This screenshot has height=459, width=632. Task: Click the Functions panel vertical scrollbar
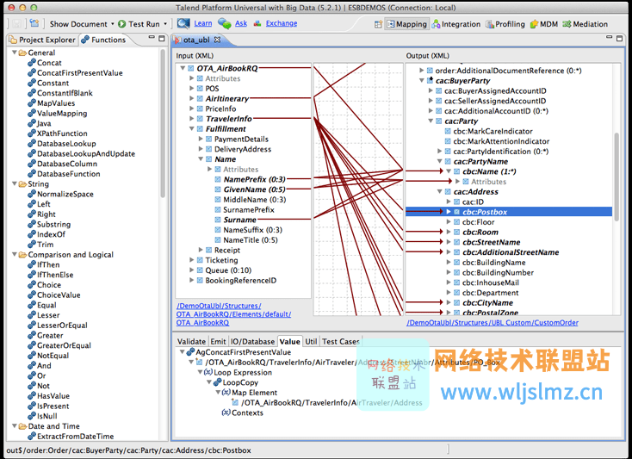[x=163, y=123]
